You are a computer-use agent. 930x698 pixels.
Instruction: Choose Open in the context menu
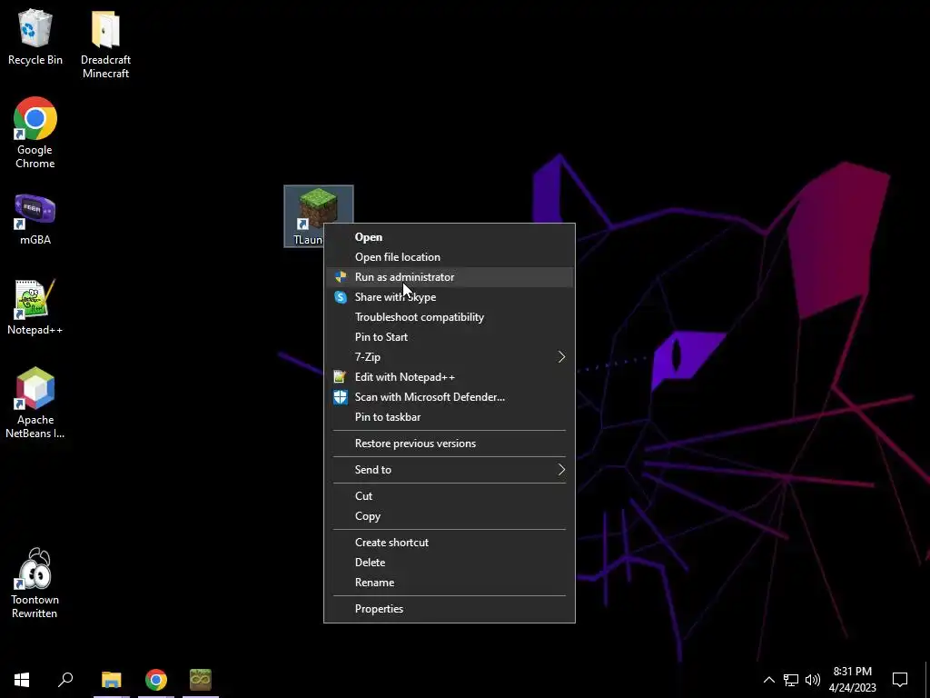coord(449,237)
